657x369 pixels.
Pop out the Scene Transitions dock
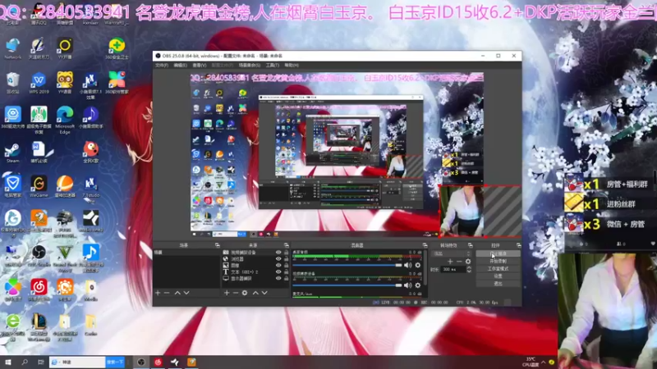click(470, 245)
